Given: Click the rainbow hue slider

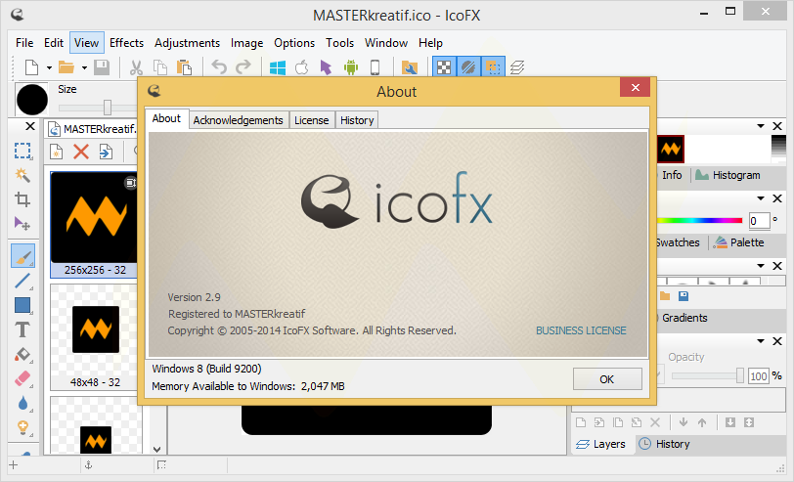Looking at the screenshot, I should click(699, 221).
